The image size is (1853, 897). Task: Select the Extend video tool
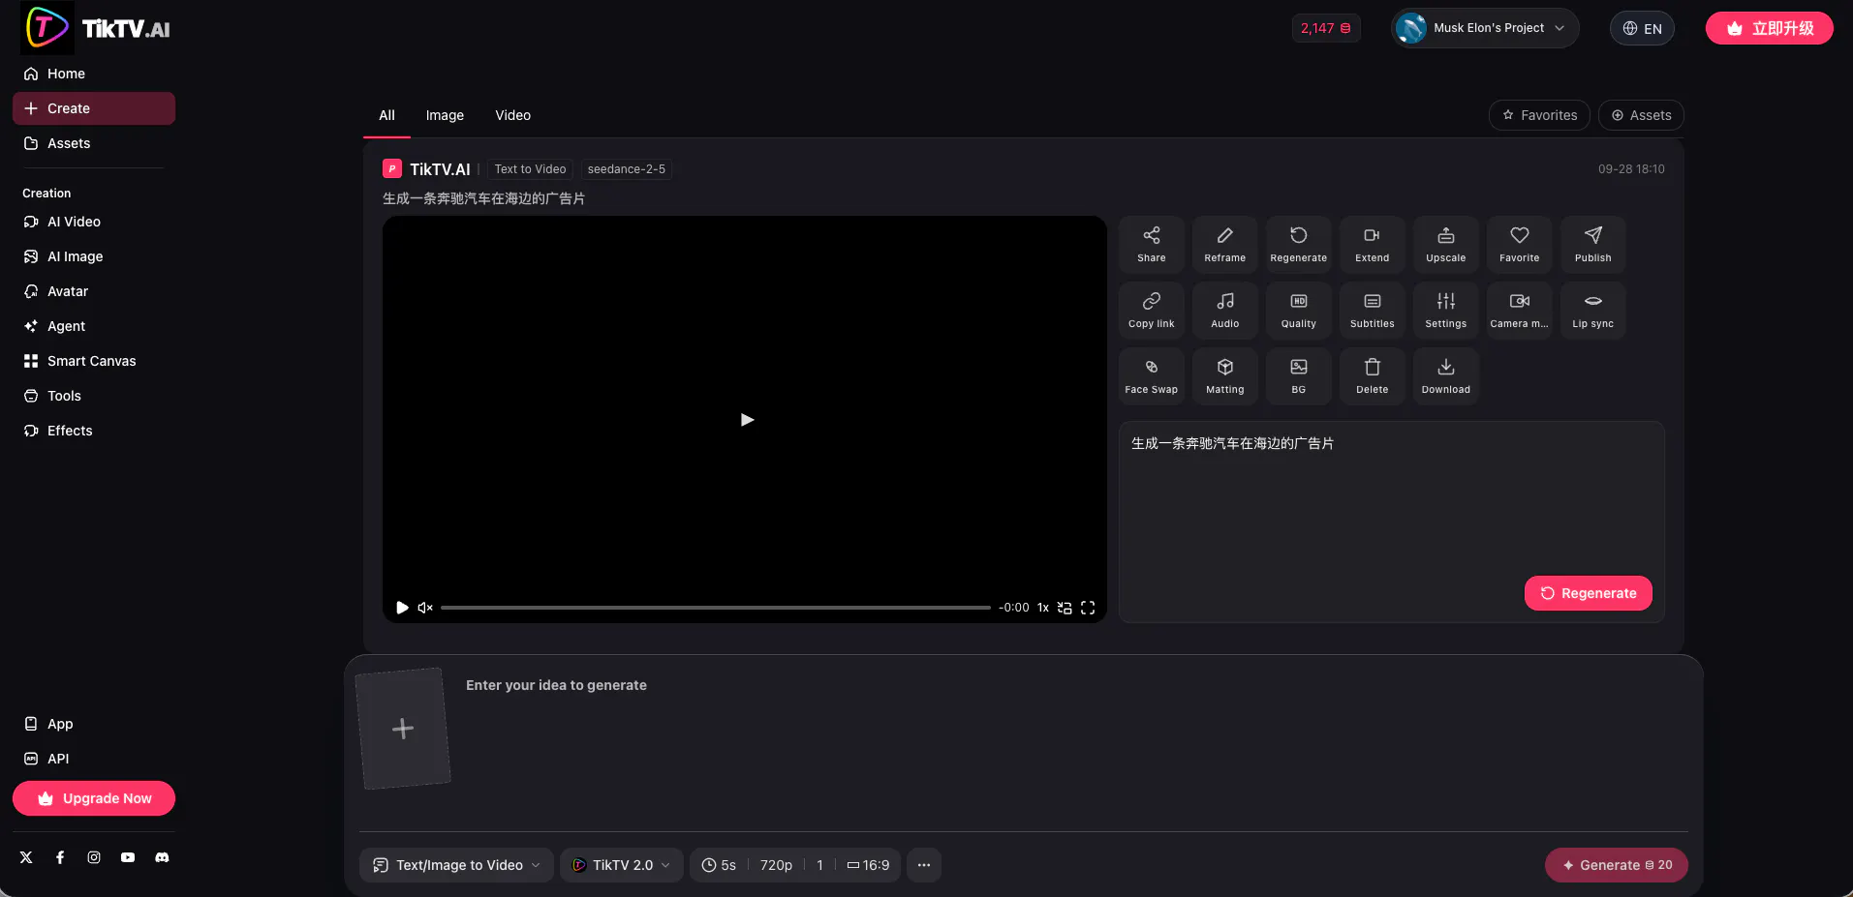[1372, 244]
